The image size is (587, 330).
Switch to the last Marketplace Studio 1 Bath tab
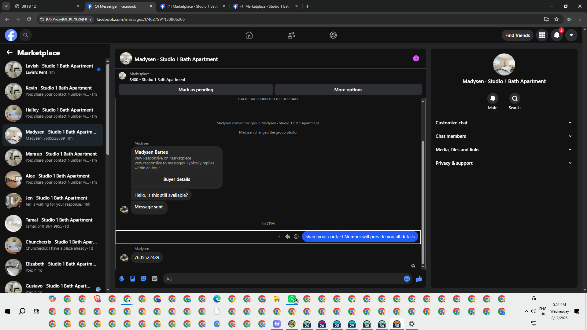coord(265,6)
